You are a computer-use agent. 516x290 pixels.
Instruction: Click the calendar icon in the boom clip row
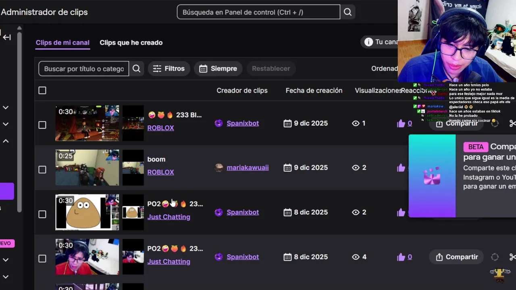click(287, 168)
